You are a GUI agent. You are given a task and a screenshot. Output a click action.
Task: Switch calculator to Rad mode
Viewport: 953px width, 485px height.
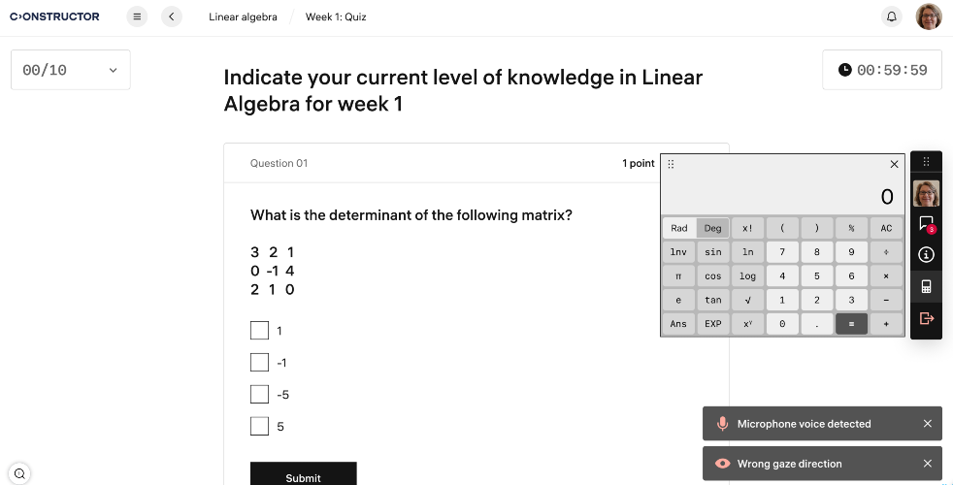pyautogui.click(x=679, y=228)
